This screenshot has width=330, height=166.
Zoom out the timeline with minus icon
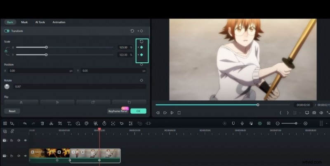tap(278, 123)
